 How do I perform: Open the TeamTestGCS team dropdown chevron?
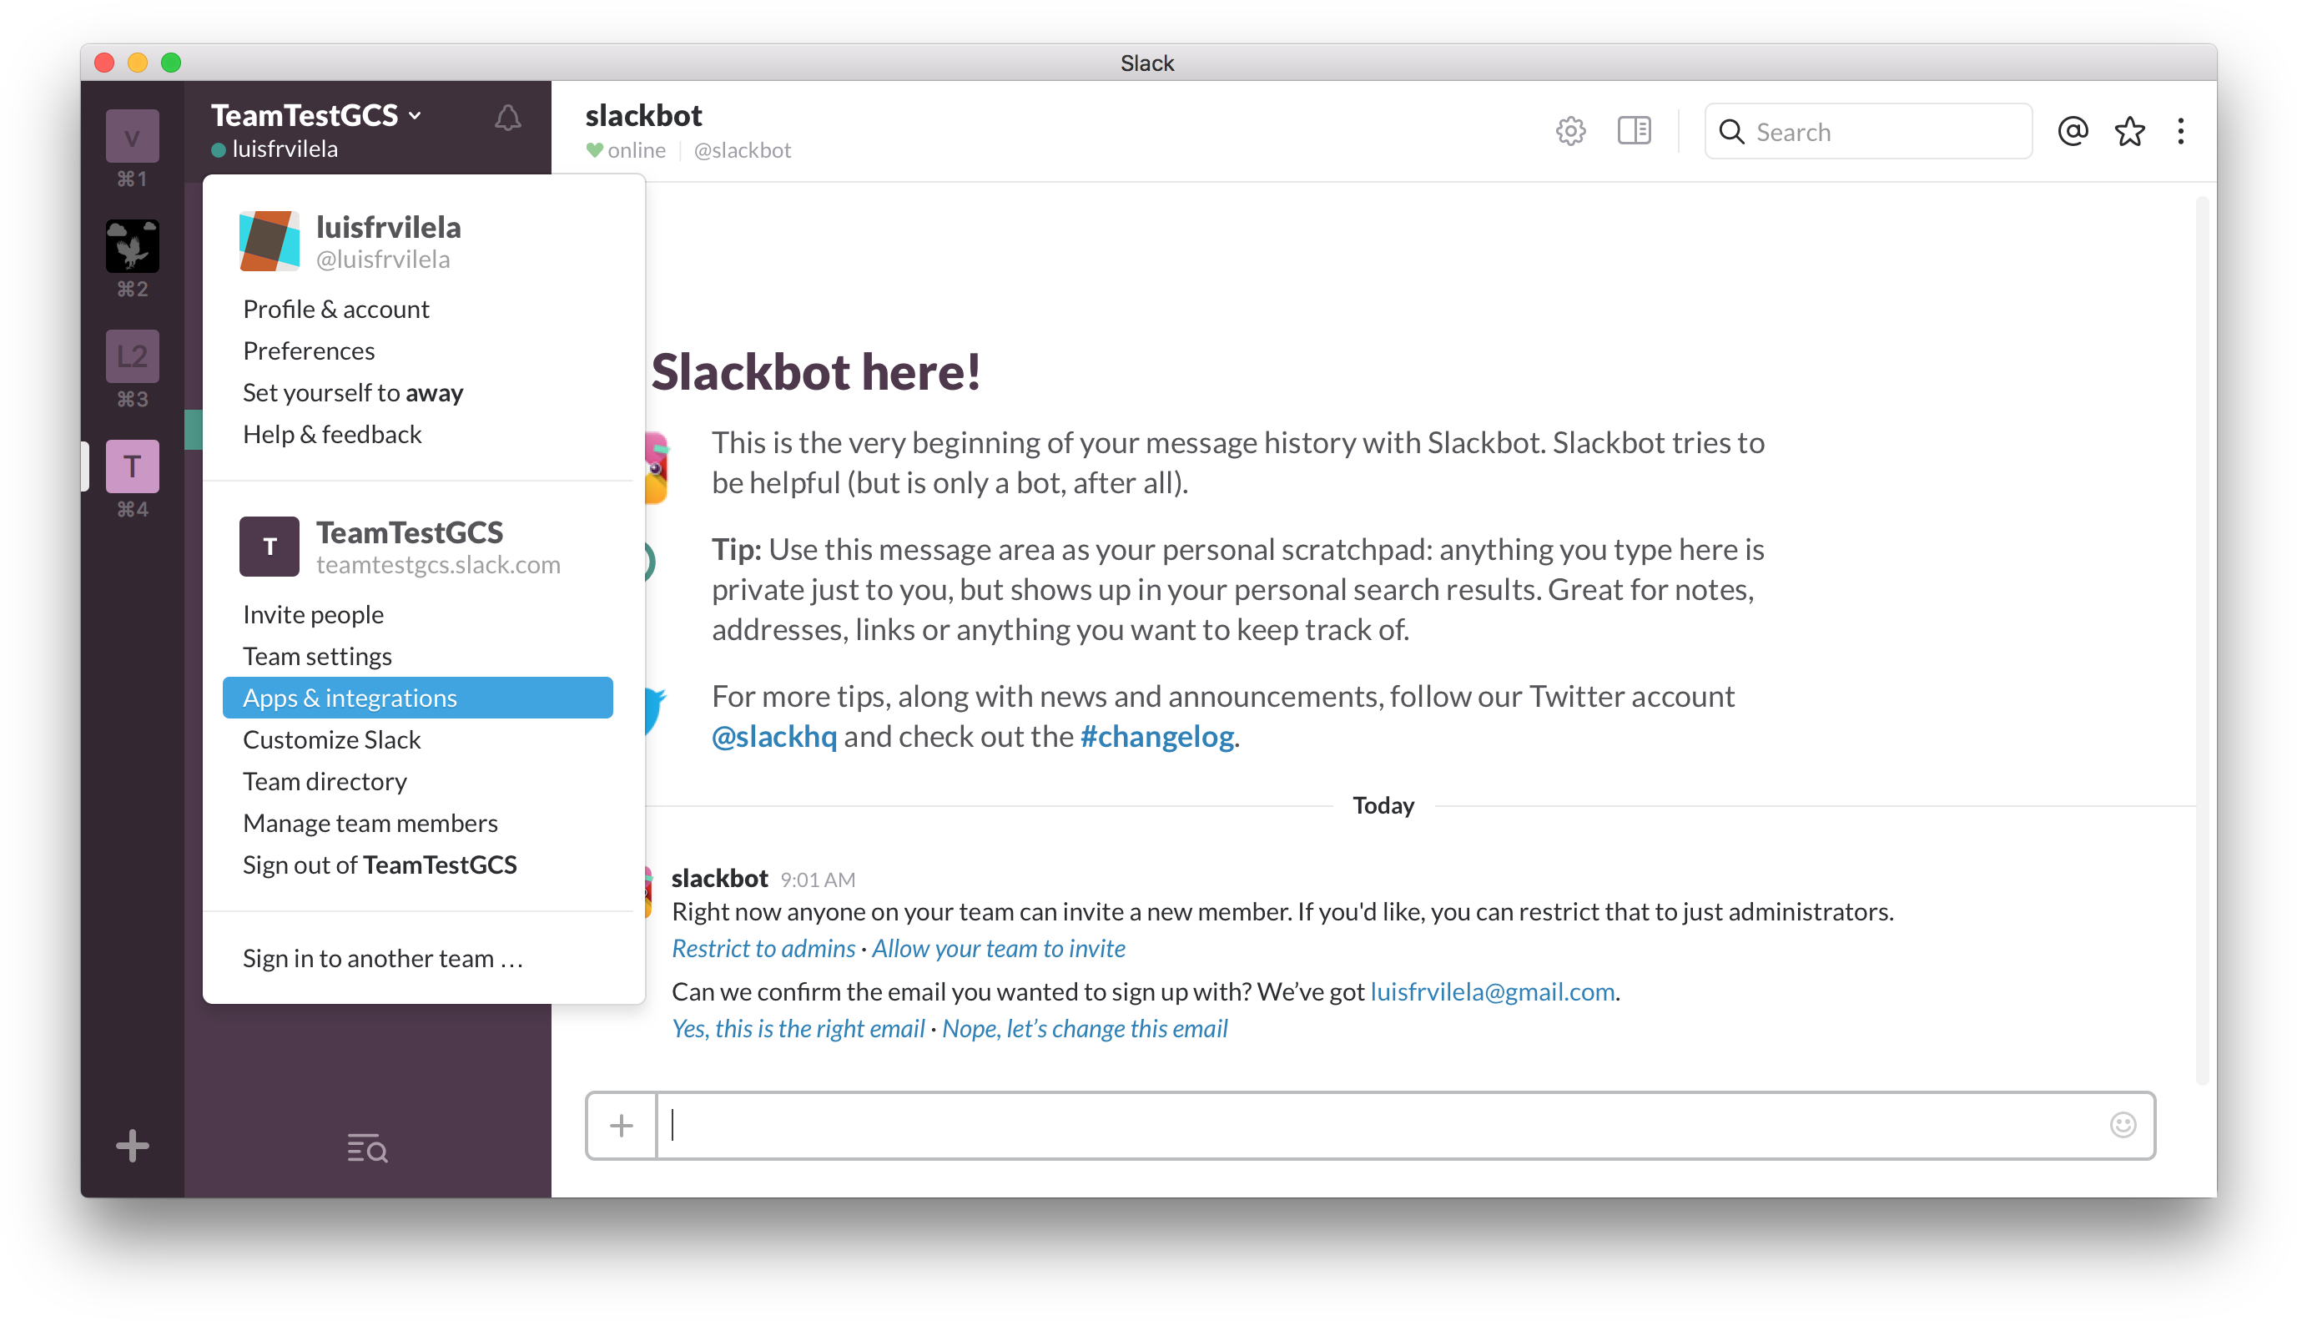point(416,115)
